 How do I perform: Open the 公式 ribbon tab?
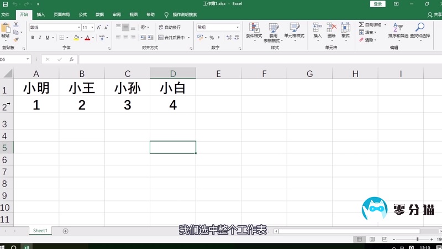tap(82, 14)
